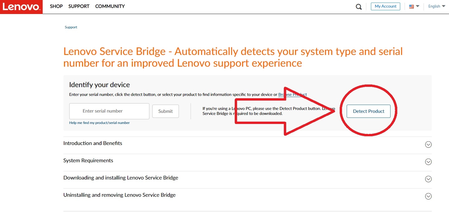Follow the Browse Product link
449x214 pixels.
click(x=293, y=94)
